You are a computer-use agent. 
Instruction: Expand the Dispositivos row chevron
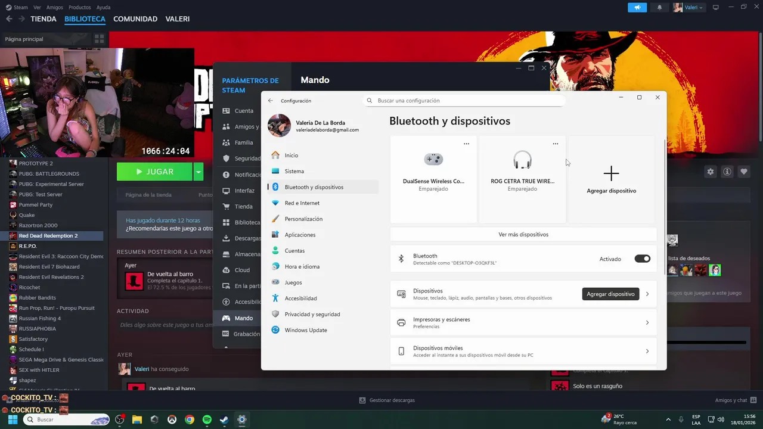point(647,294)
